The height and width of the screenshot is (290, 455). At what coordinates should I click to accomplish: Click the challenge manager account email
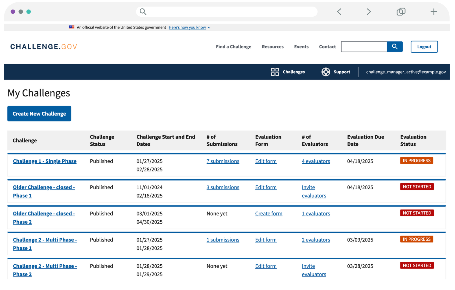tap(406, 72)
